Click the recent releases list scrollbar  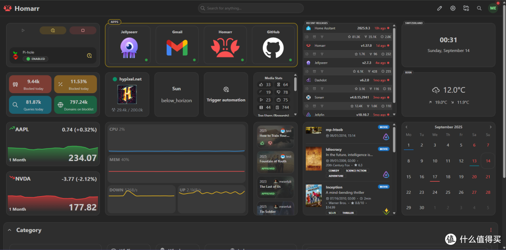[393, 69]
